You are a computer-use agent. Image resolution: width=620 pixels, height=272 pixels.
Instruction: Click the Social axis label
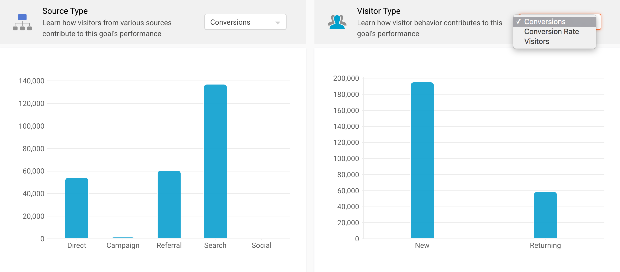click(261, 246)
